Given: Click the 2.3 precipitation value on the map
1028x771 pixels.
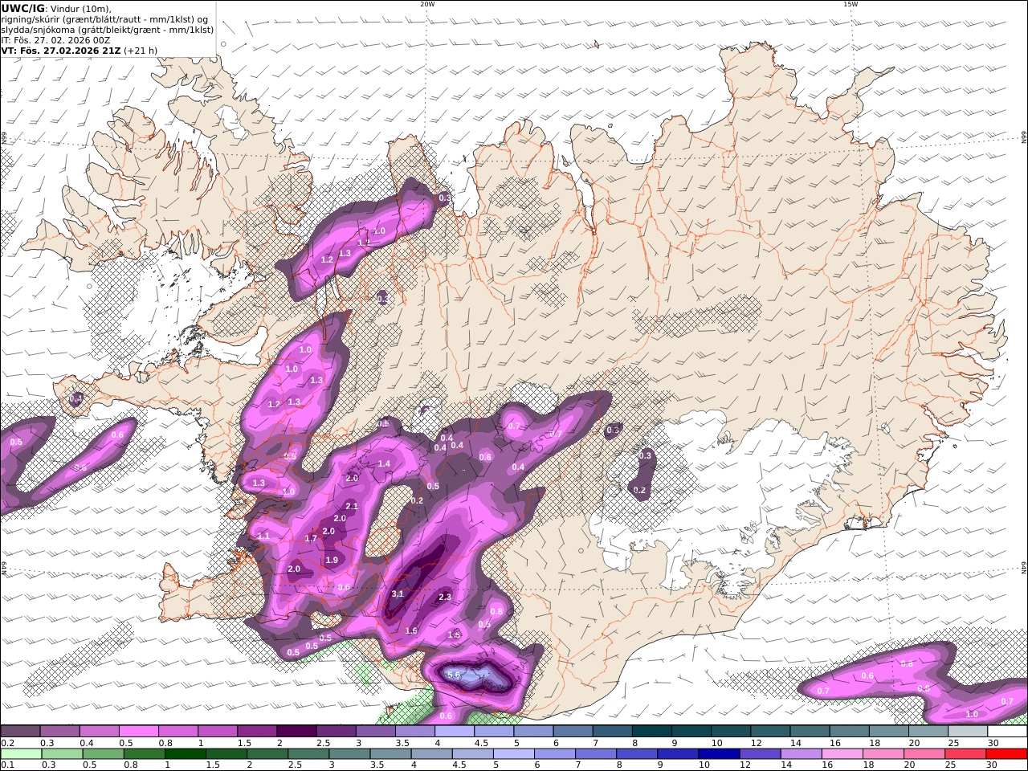Looking at the screenshot, I should pos(445,597).
